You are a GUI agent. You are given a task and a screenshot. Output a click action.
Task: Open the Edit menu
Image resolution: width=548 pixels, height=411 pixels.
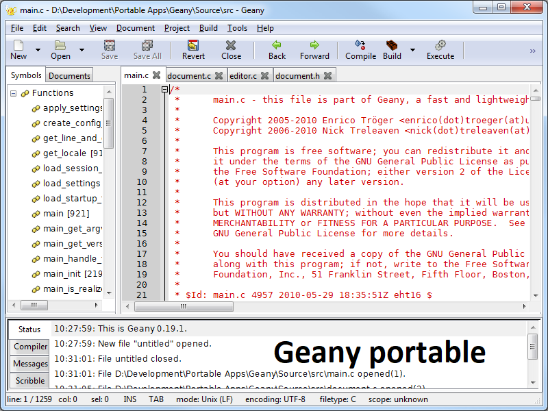coord(40,28)
